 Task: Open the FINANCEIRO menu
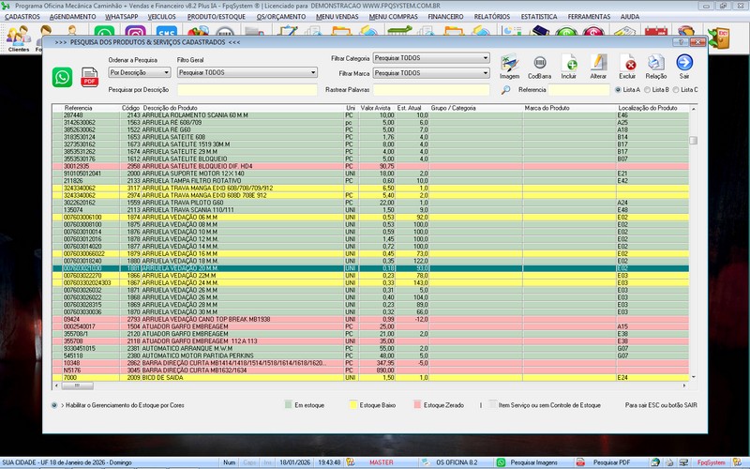(445, 17)
